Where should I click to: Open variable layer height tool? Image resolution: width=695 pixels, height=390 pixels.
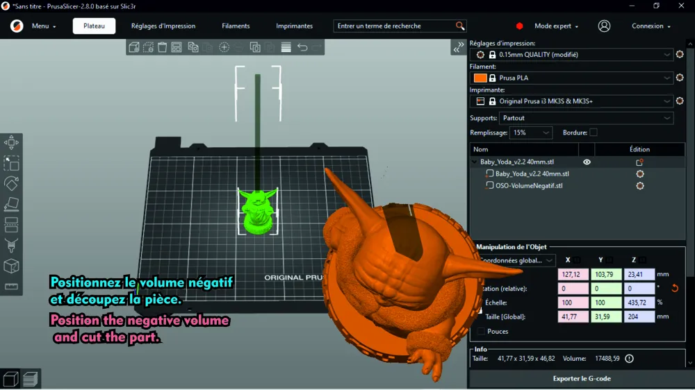point(286,47)
